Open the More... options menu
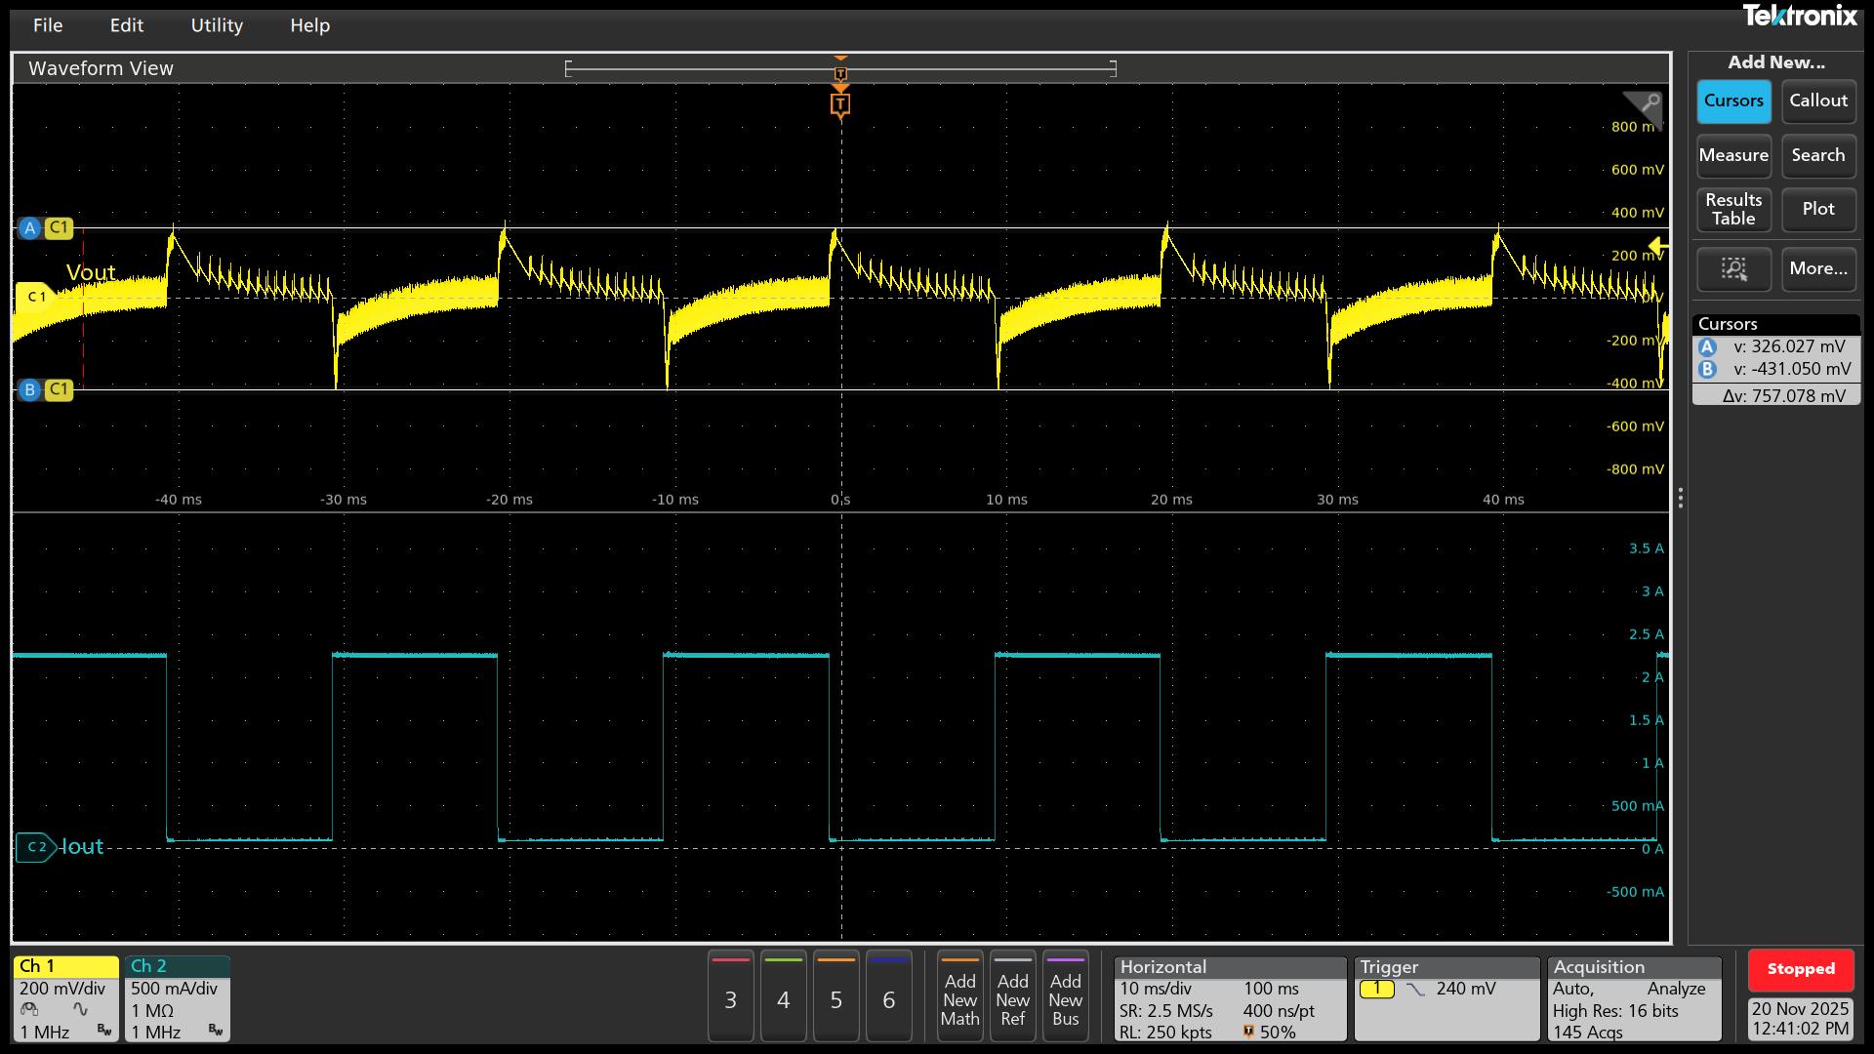The height and width of the screenshot is (1054, 1874). point(1818,268)
